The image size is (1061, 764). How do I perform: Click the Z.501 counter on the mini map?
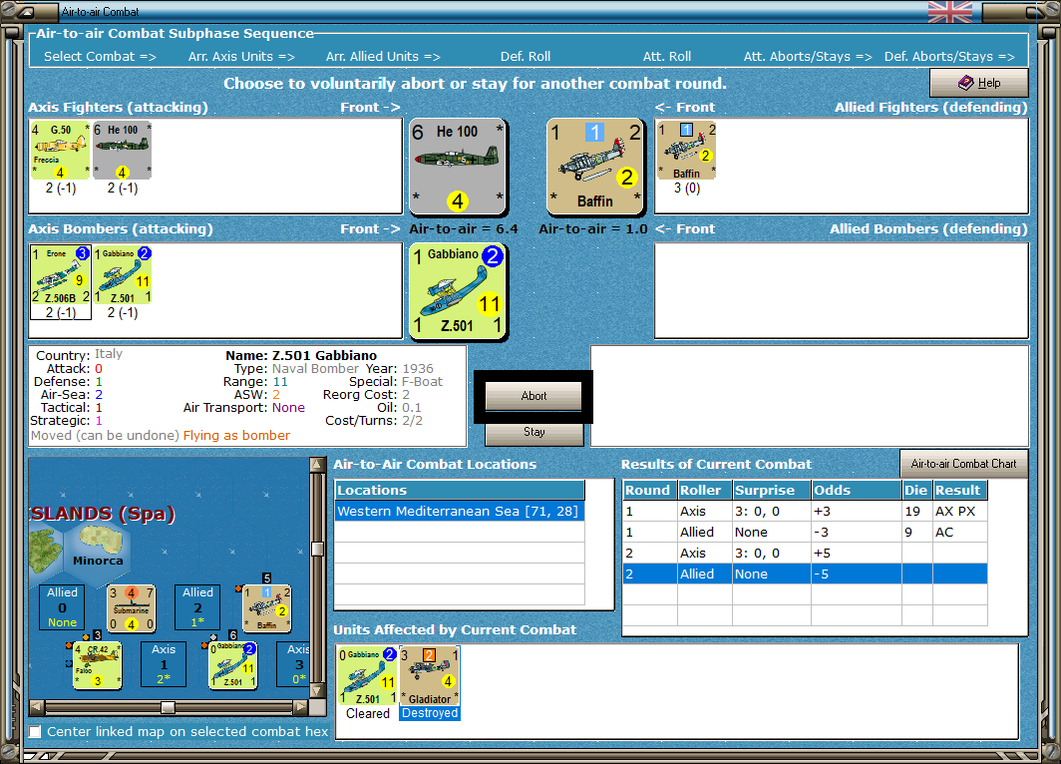click(232, 666)
